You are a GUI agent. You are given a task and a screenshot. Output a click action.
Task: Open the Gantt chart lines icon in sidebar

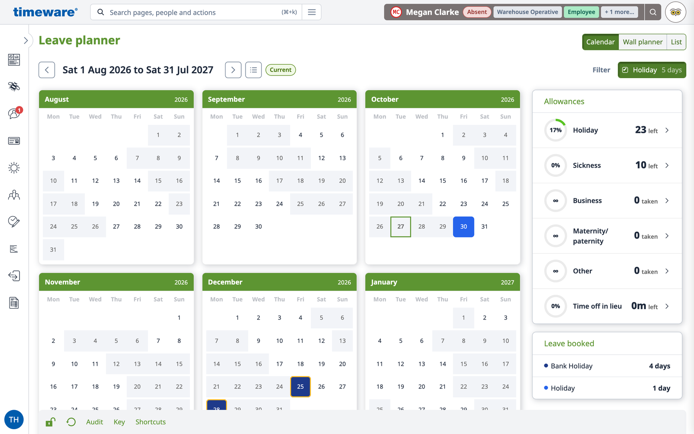pos(14,249)
